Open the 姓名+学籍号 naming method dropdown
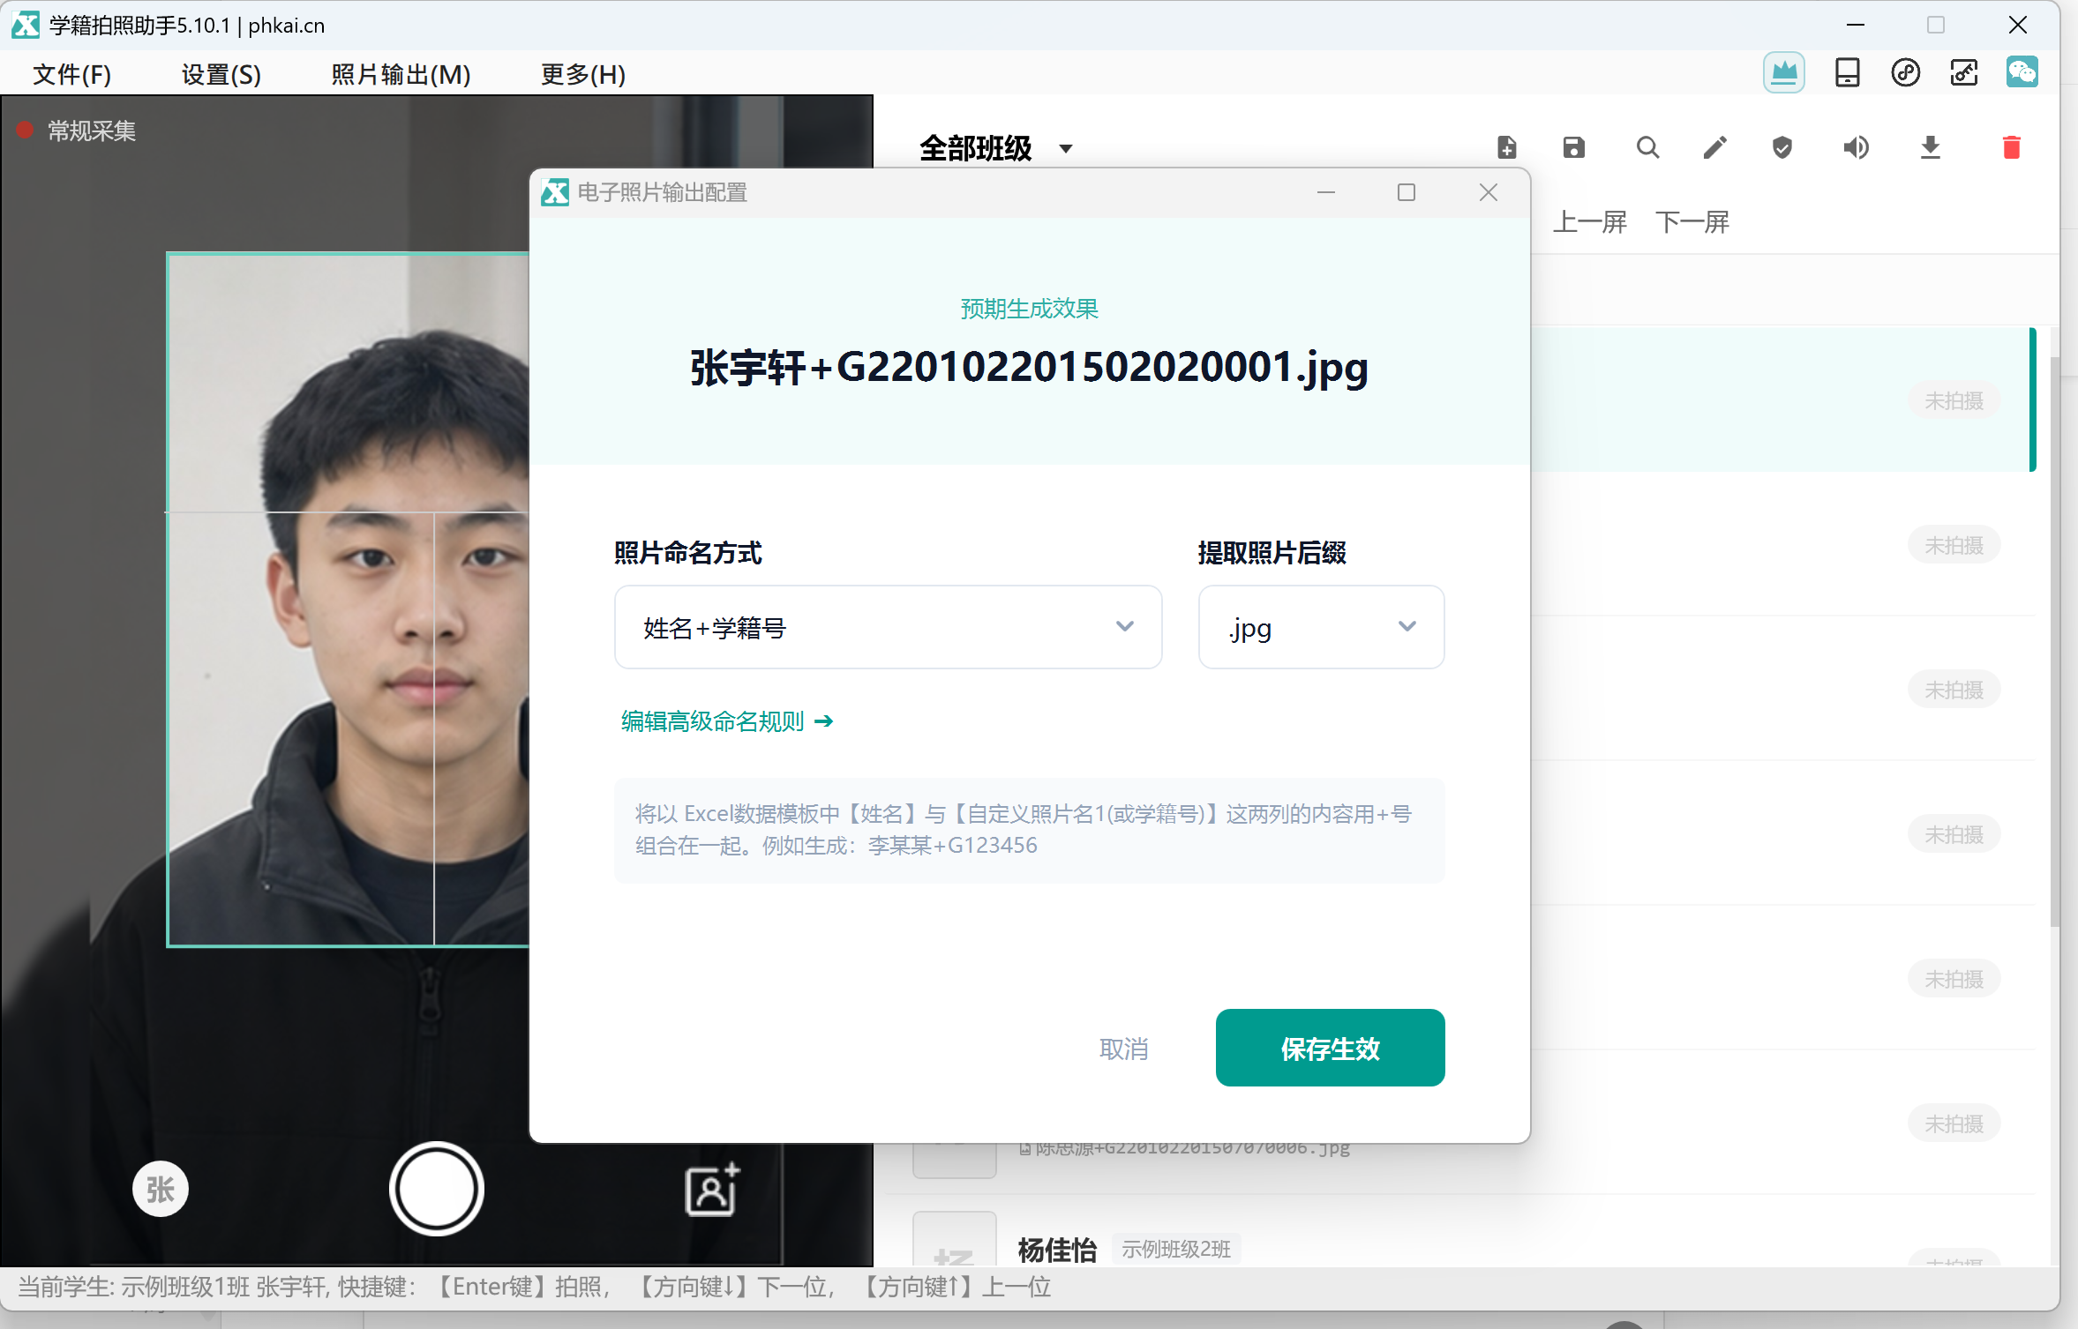The width and height of the screenshot is (2078, 1329). 888,628
